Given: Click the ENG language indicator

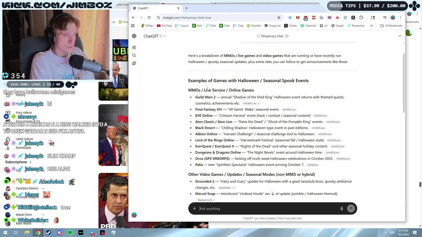Looking at the screenshot, I should 392,233.
